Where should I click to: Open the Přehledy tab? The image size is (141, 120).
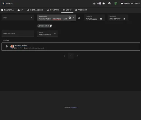(x=81, y=10)
